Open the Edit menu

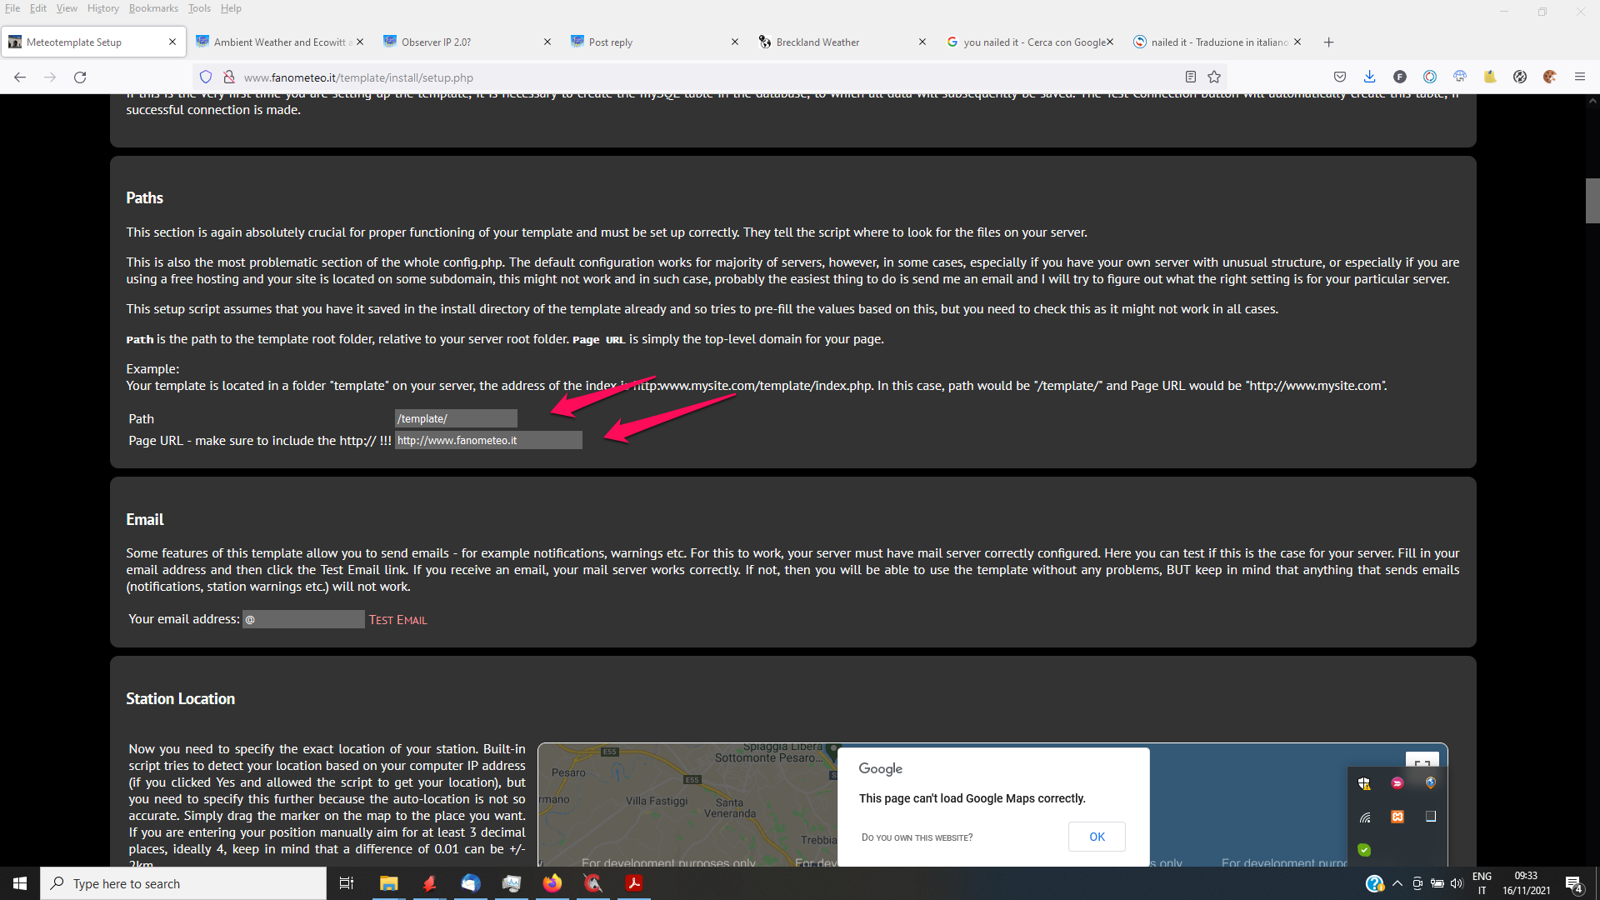tap(38, 8)
